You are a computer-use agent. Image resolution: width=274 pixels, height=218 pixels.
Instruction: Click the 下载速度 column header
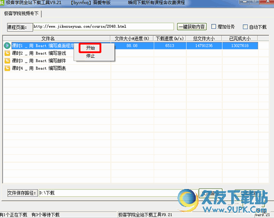point(170,38)
